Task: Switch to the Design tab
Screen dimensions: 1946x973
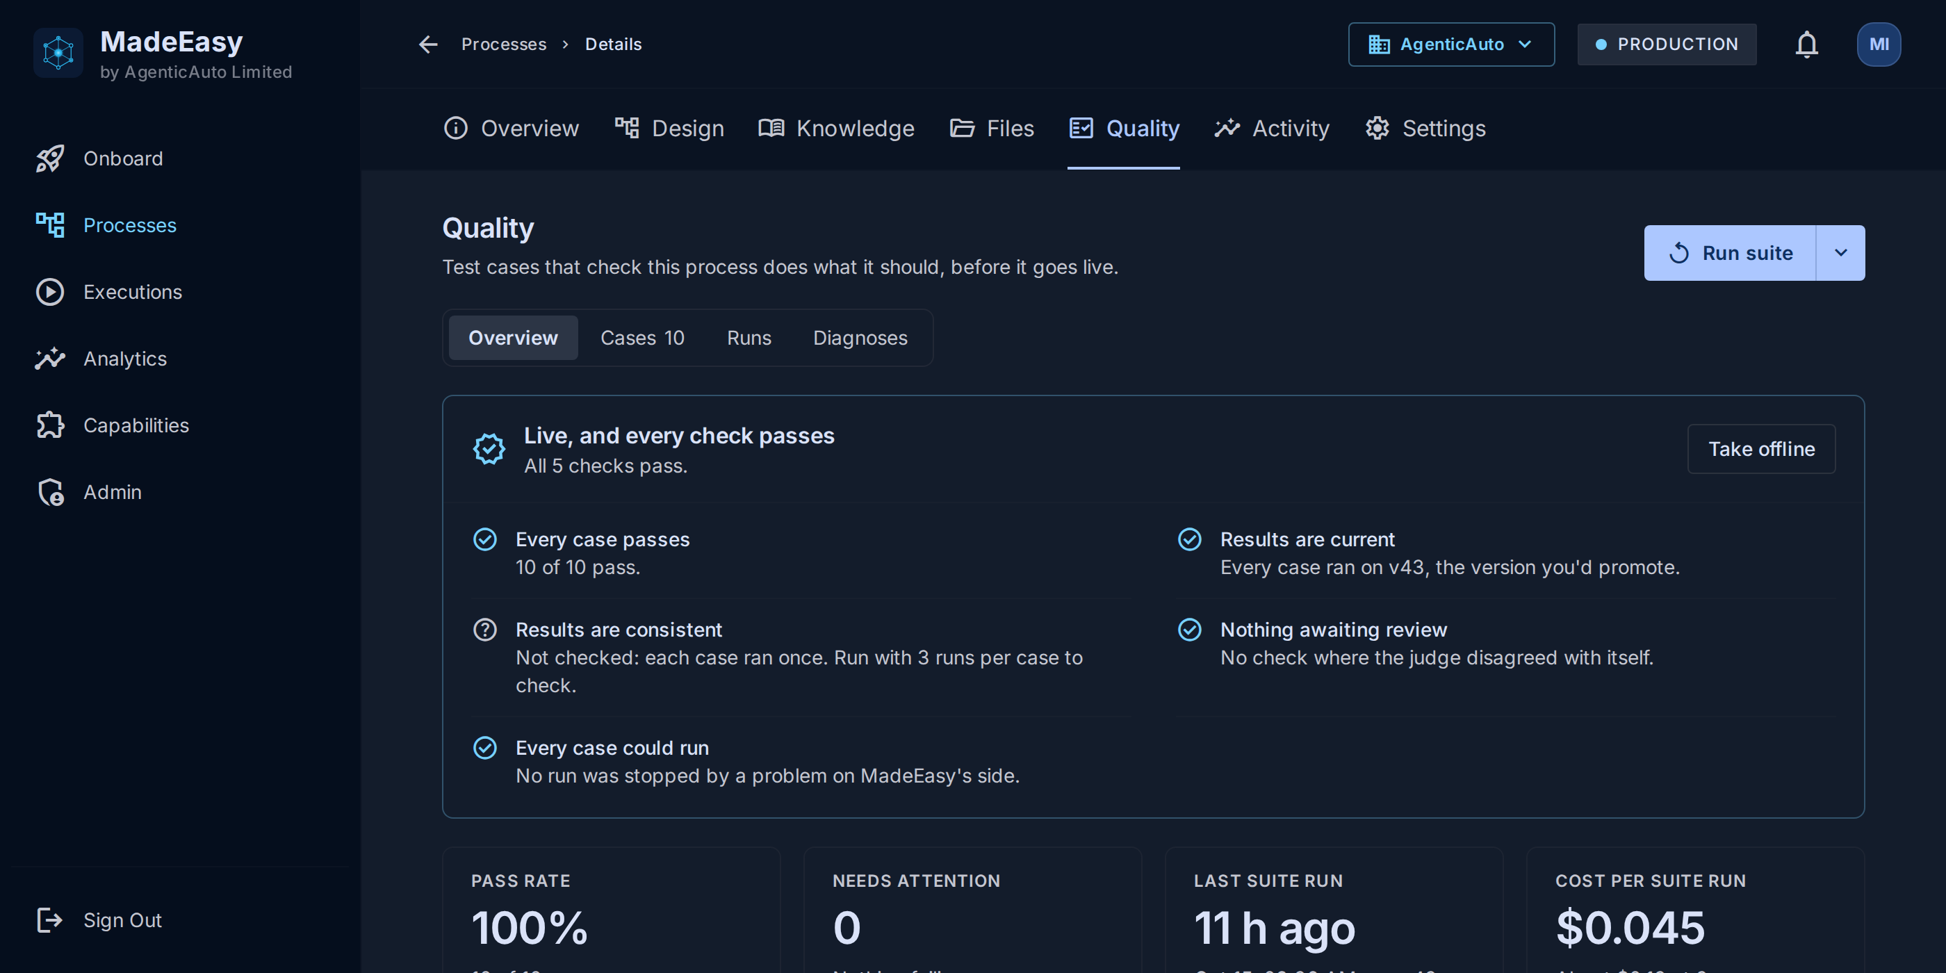Action: 669,129
